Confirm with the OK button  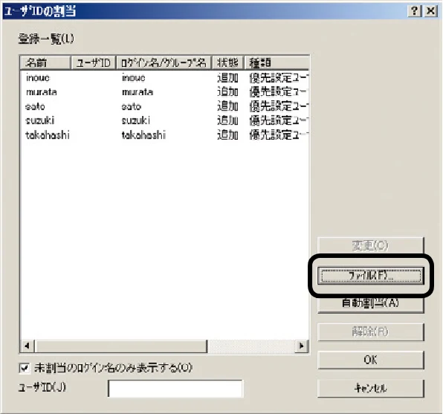(x=371, y=360)
